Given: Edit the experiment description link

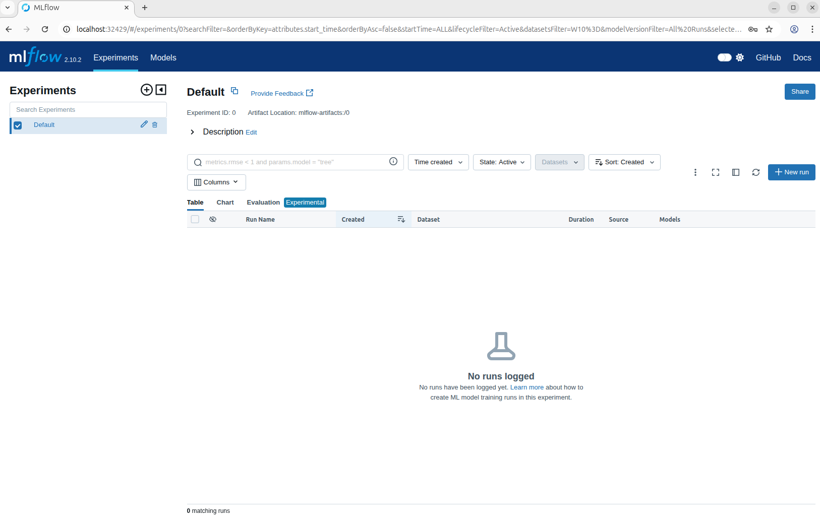Looking at the screenshot, I should (251, 133).
